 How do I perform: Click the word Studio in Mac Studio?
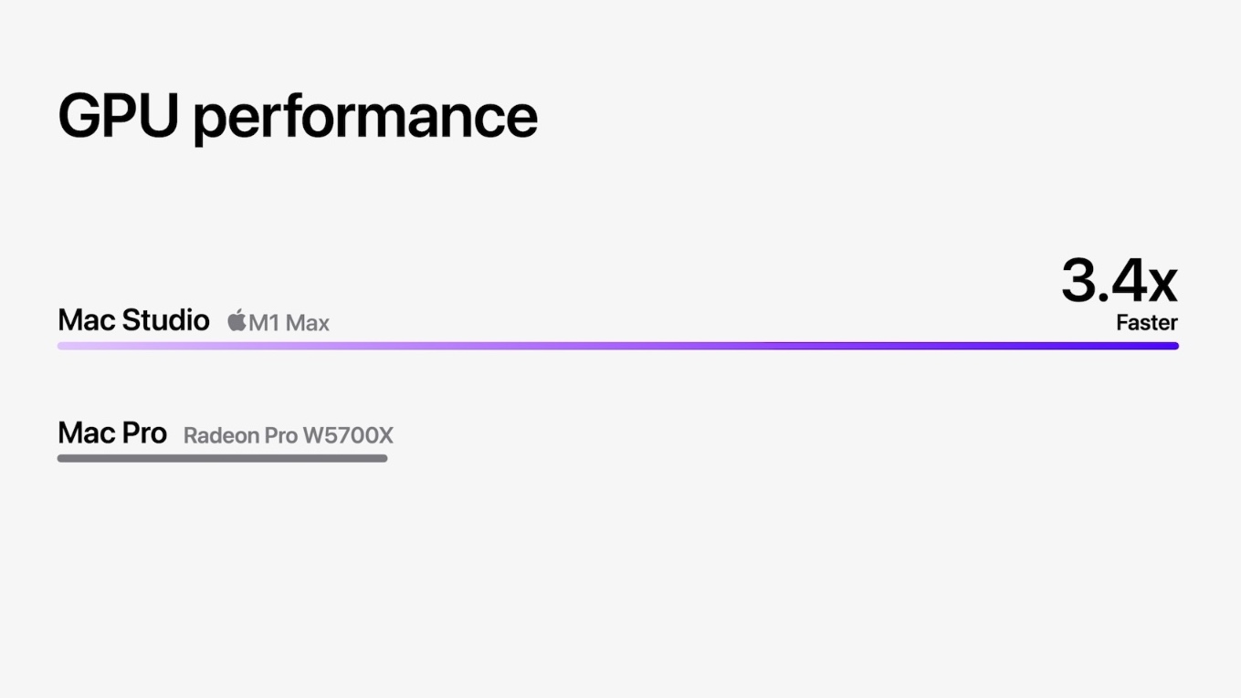[165, 320]
